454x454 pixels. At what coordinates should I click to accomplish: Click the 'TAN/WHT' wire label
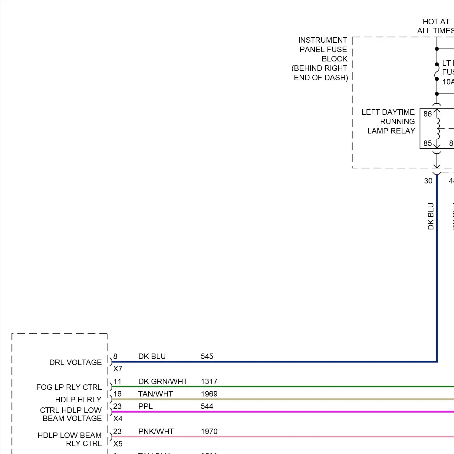[155, 394]
